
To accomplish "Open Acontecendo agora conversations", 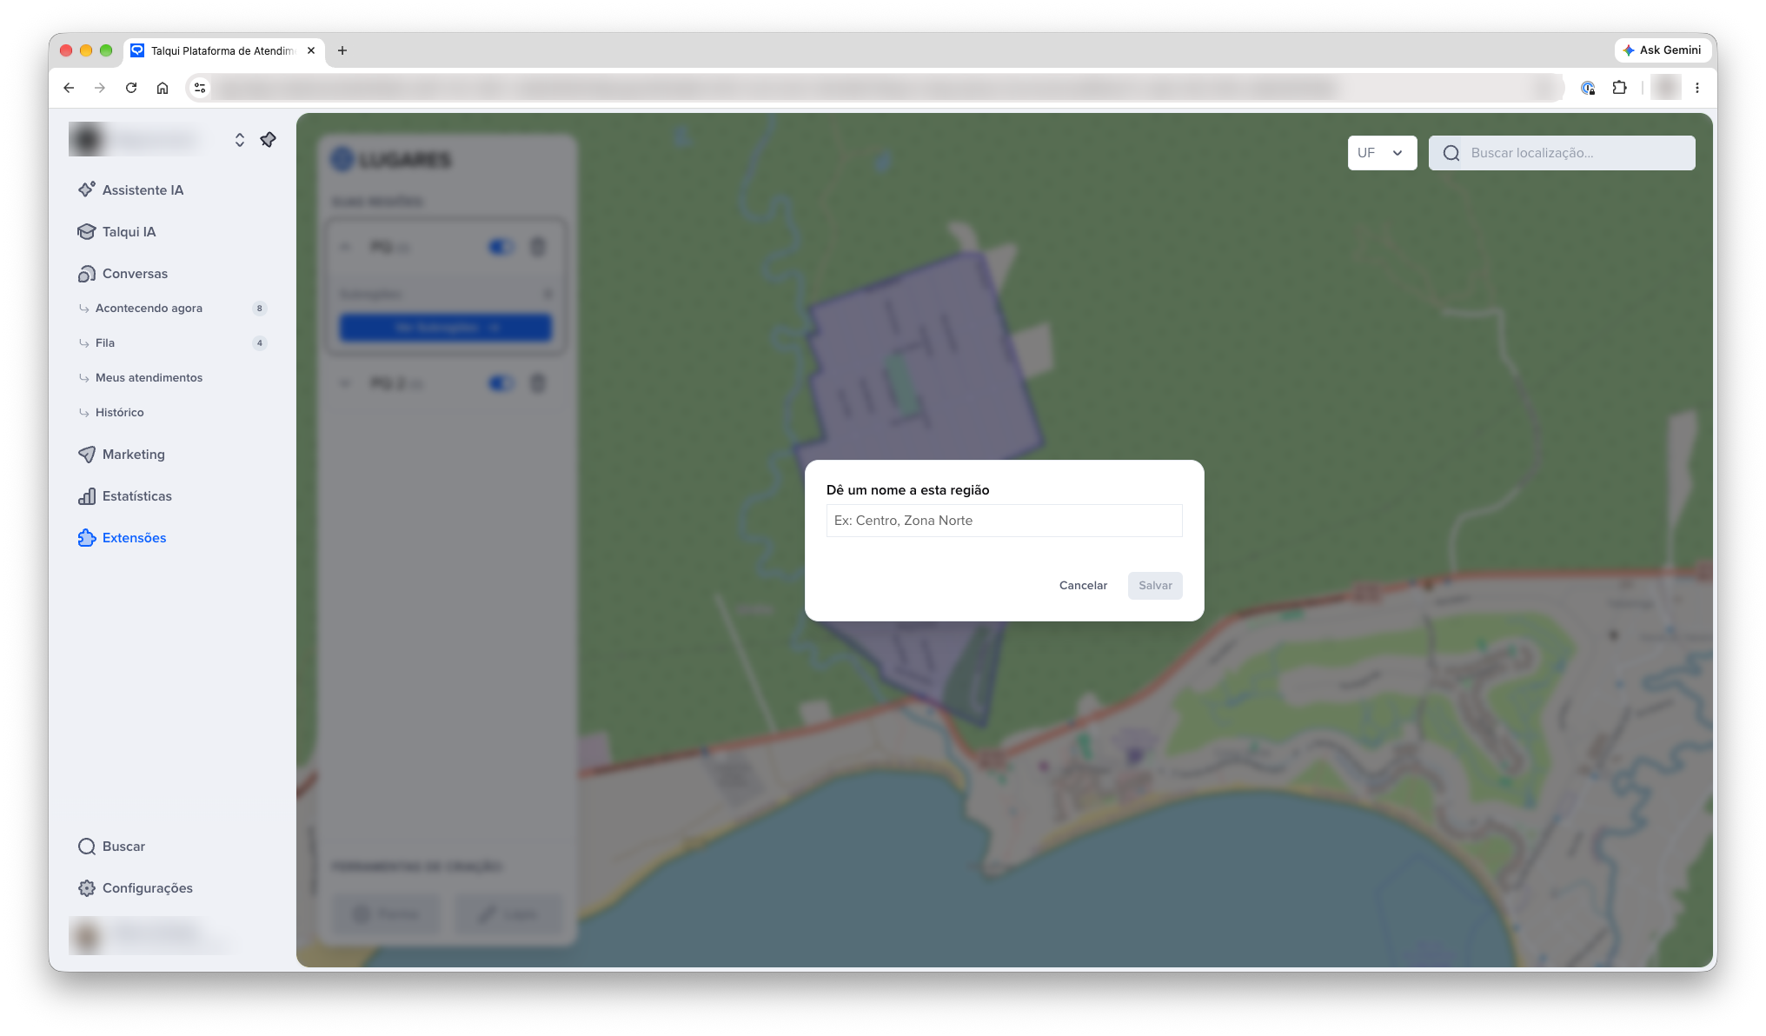I will (x=149, y=308).
